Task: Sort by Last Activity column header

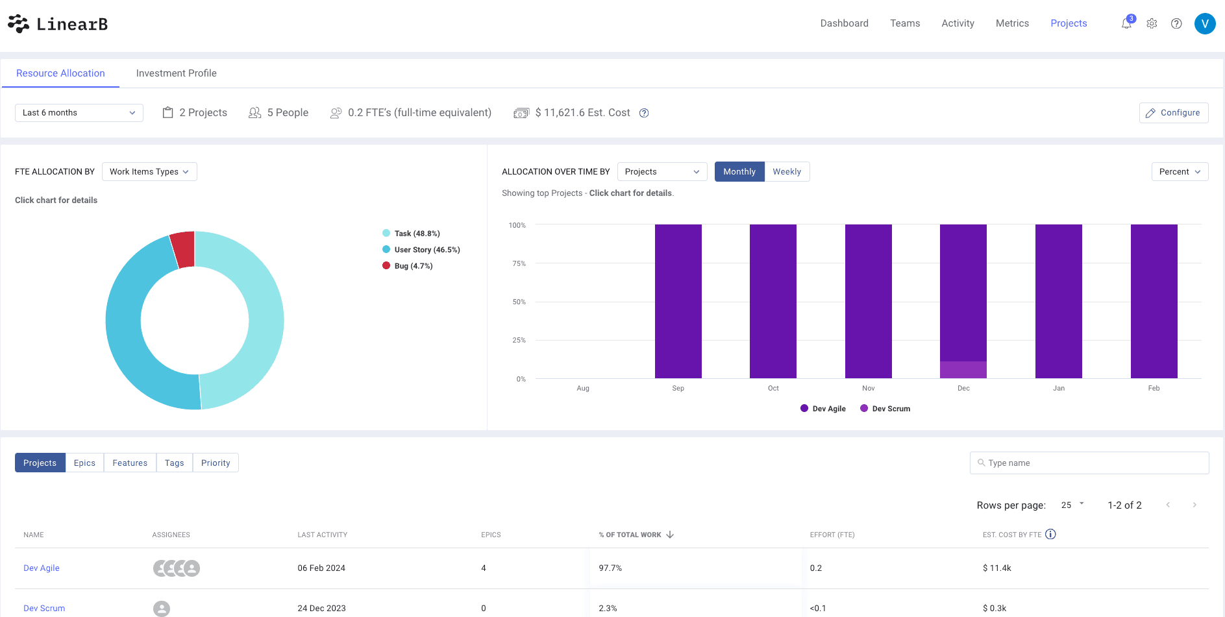Action: 322,535
